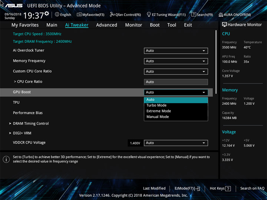The width and height of the screenshot is (267, 200).
Task: Click the GPU Boost label
Action: click(x=22, y=92)
